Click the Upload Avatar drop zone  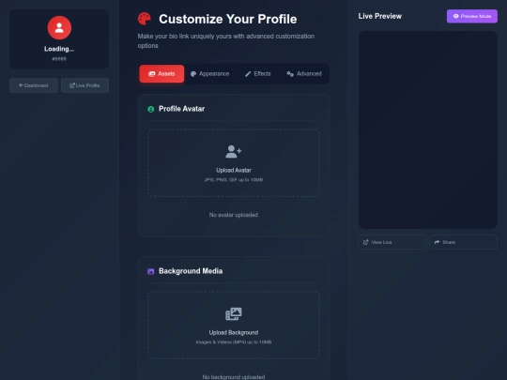point(234,163)
